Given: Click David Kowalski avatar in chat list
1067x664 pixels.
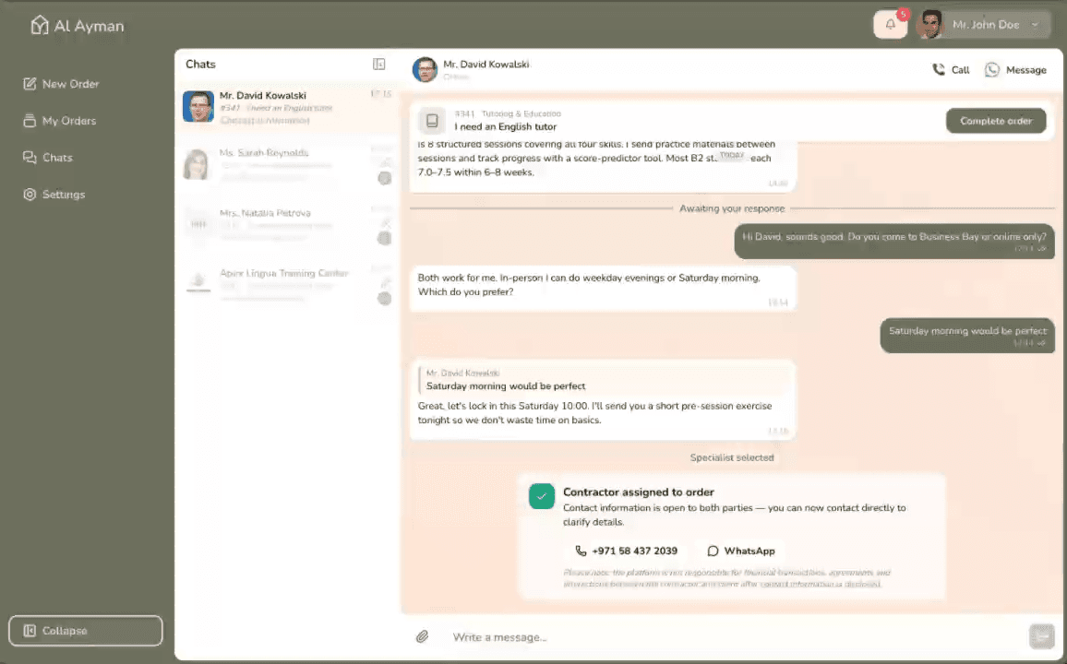Looking at the screenshot, I should coord(198,107).
